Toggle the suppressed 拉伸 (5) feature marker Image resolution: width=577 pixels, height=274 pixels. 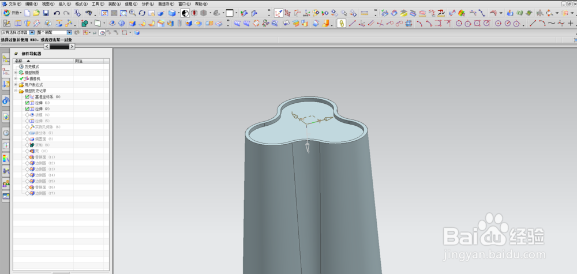pos(27,121)
